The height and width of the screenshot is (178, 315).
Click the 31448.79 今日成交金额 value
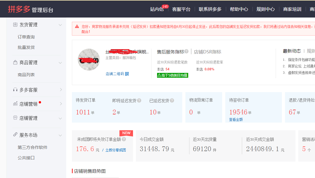154,149
